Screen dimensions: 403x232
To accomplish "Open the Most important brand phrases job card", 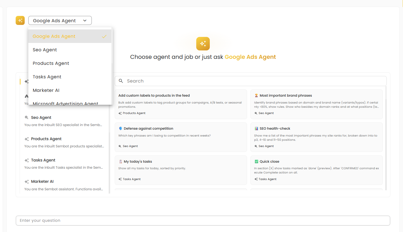I will pyautogui.click(x=317, y=104).
